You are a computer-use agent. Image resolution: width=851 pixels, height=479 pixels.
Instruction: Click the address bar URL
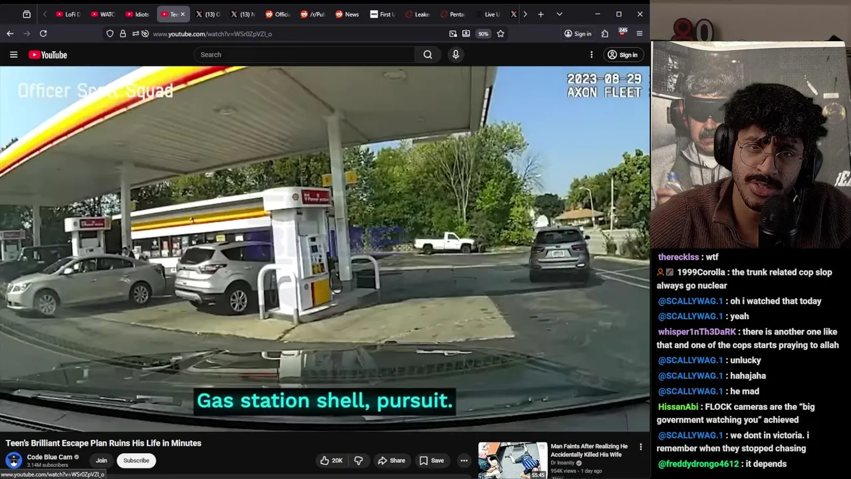click(212, 34)
